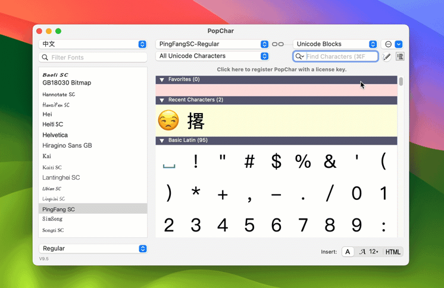444x288 pixels.
Task: Select Kai font in list
Action: coord(47,156)
